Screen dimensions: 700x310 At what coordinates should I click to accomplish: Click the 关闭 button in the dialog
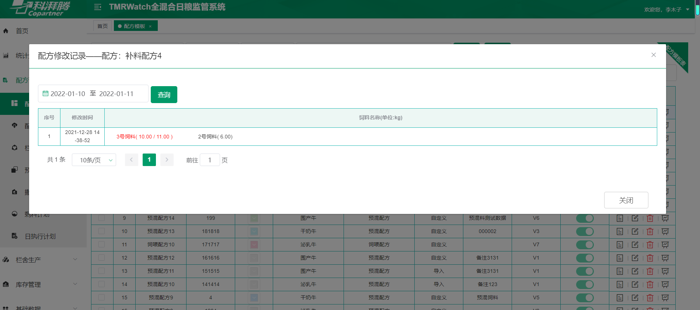coord(626,200)
